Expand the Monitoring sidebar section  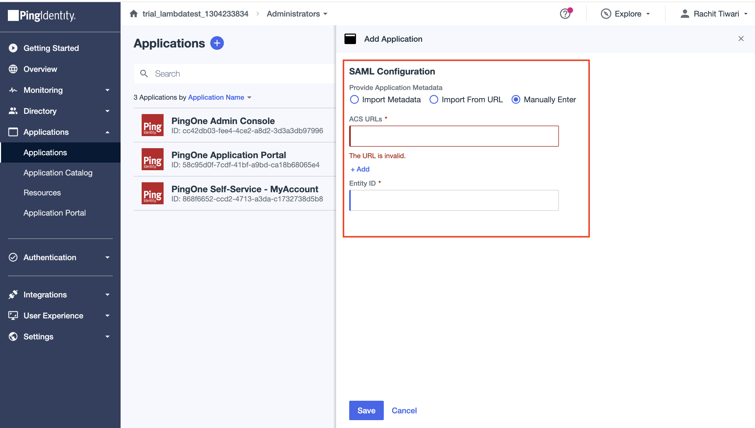coord(60,90)
